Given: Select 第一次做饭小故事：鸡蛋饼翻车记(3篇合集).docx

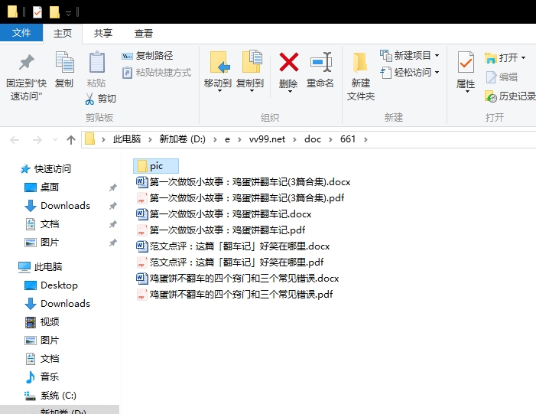Looking at the screenshot, I should 243,182.
